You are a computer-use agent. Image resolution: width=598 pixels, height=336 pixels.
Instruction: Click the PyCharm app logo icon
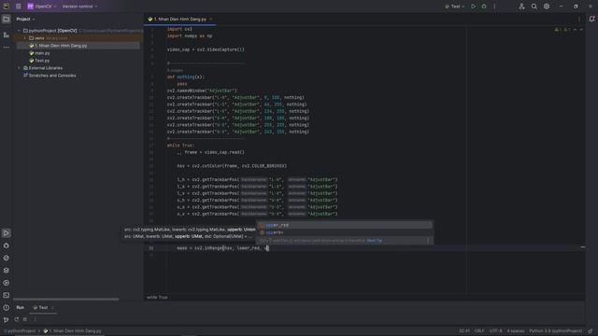[x=7, y=7]
